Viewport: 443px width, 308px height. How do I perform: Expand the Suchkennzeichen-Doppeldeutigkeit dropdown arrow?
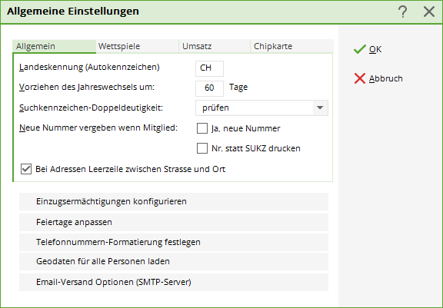(320, 108)
